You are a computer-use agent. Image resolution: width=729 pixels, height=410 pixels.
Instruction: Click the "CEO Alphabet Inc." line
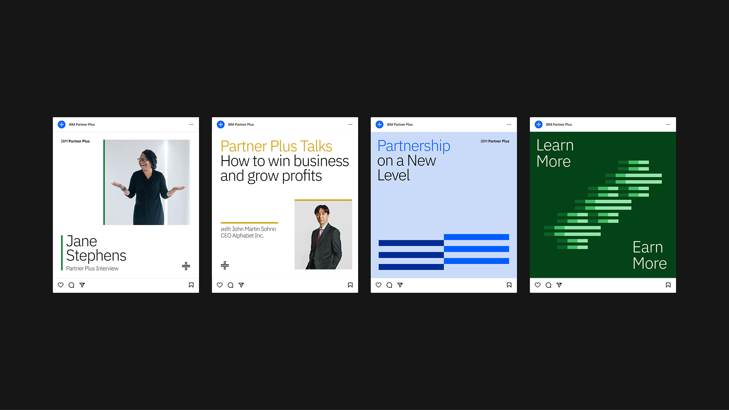tap(242, 236)
